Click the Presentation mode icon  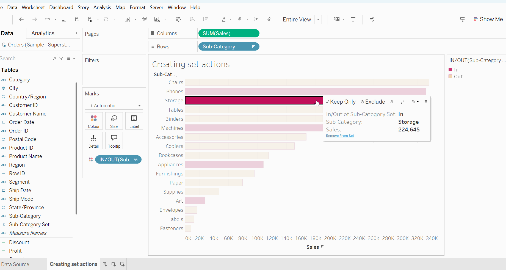pos(353,19)
